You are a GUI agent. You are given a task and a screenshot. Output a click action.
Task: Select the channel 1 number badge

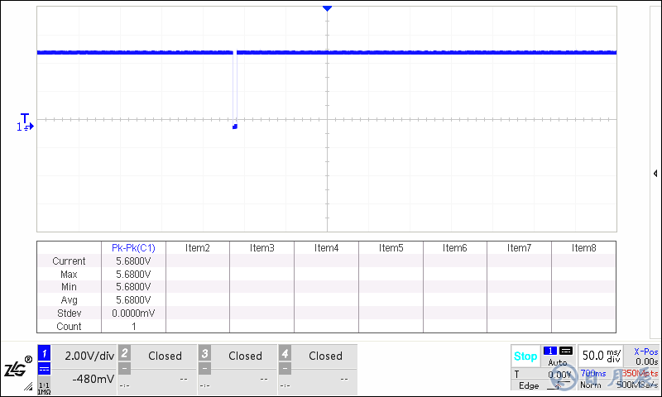click(x=45, y=353)
